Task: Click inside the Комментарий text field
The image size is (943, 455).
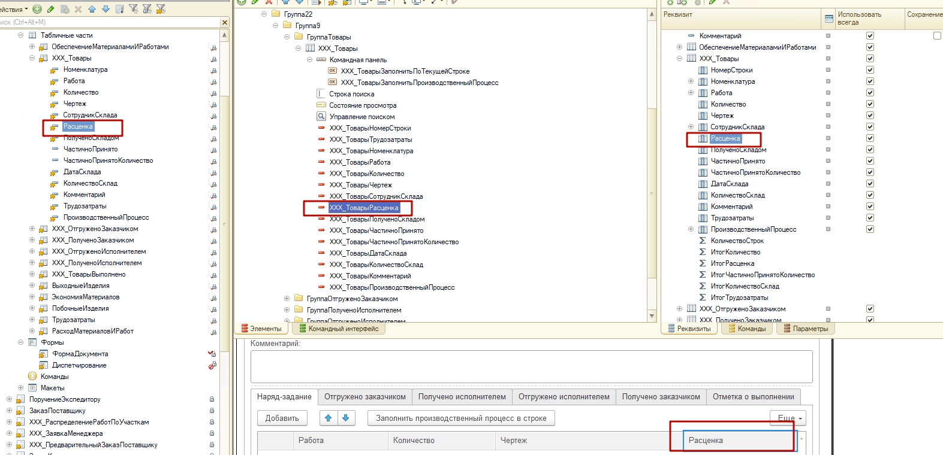Action: point(531,366)
